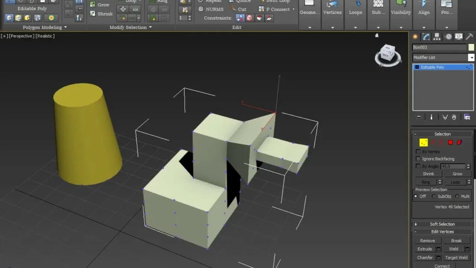The image size is (476, 268).
Task: Select Polygon sub-object level red square
Action: [450, 142]
